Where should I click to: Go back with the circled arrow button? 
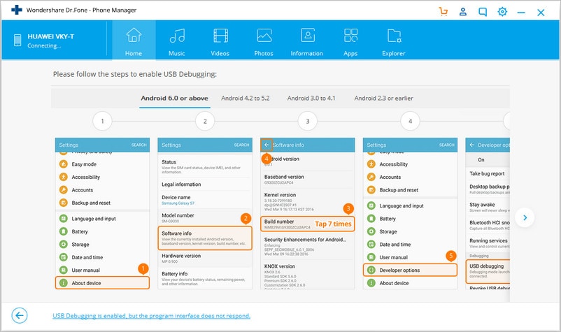tap(20, 315)
